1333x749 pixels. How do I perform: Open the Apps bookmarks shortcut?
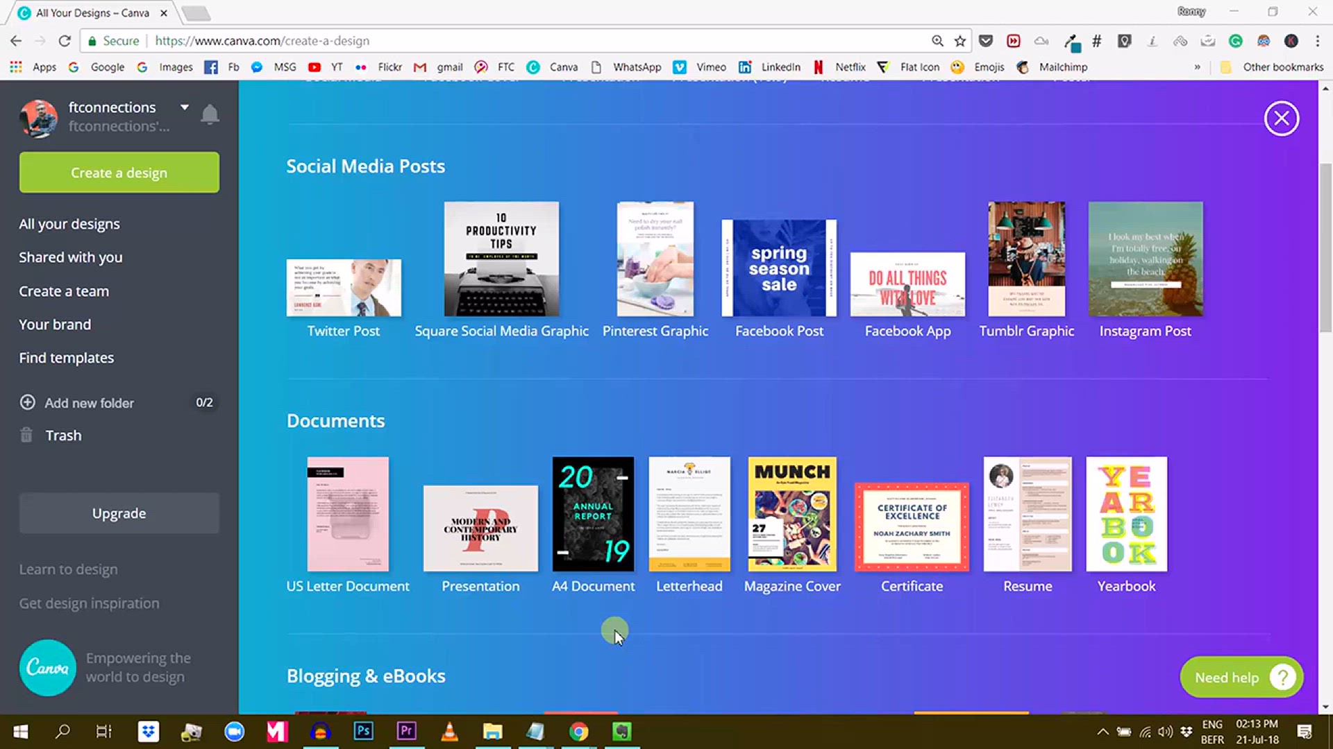point(33,67)
